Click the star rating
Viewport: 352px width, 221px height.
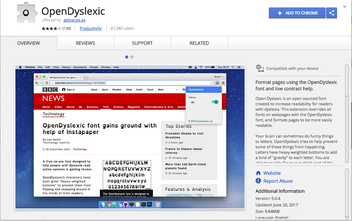[51, 29]
